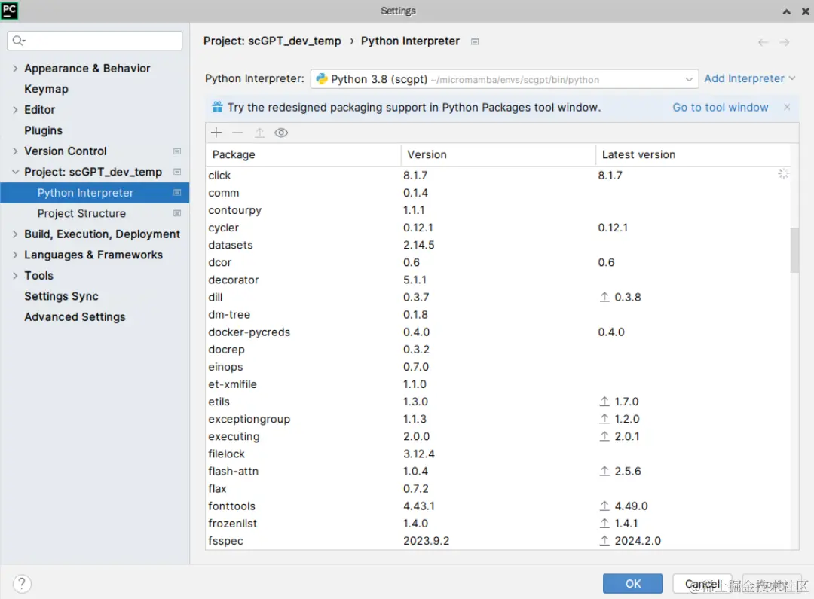This screenshot has width=814, height=599.
Task: Click the Latest version column header
Action: (693, 154)
